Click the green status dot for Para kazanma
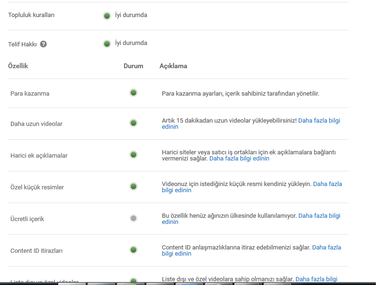This screenshot has height=285, width=391. coord(133,93)
